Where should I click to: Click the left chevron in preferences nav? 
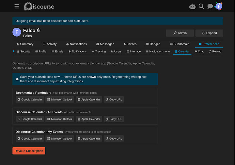coord(14,51)
